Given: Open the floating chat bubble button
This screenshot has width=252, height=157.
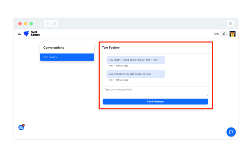Looking at the screenshot, I should point(231,132).
